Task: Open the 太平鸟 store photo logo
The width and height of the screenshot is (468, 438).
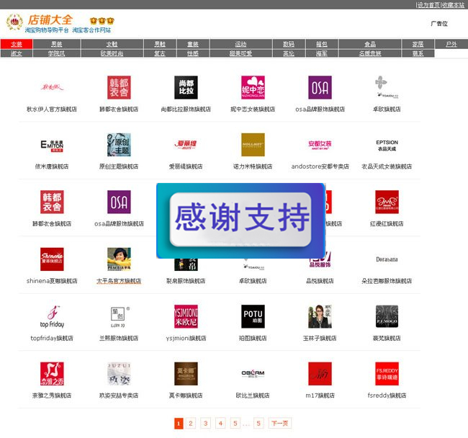Action: (119, 259)
